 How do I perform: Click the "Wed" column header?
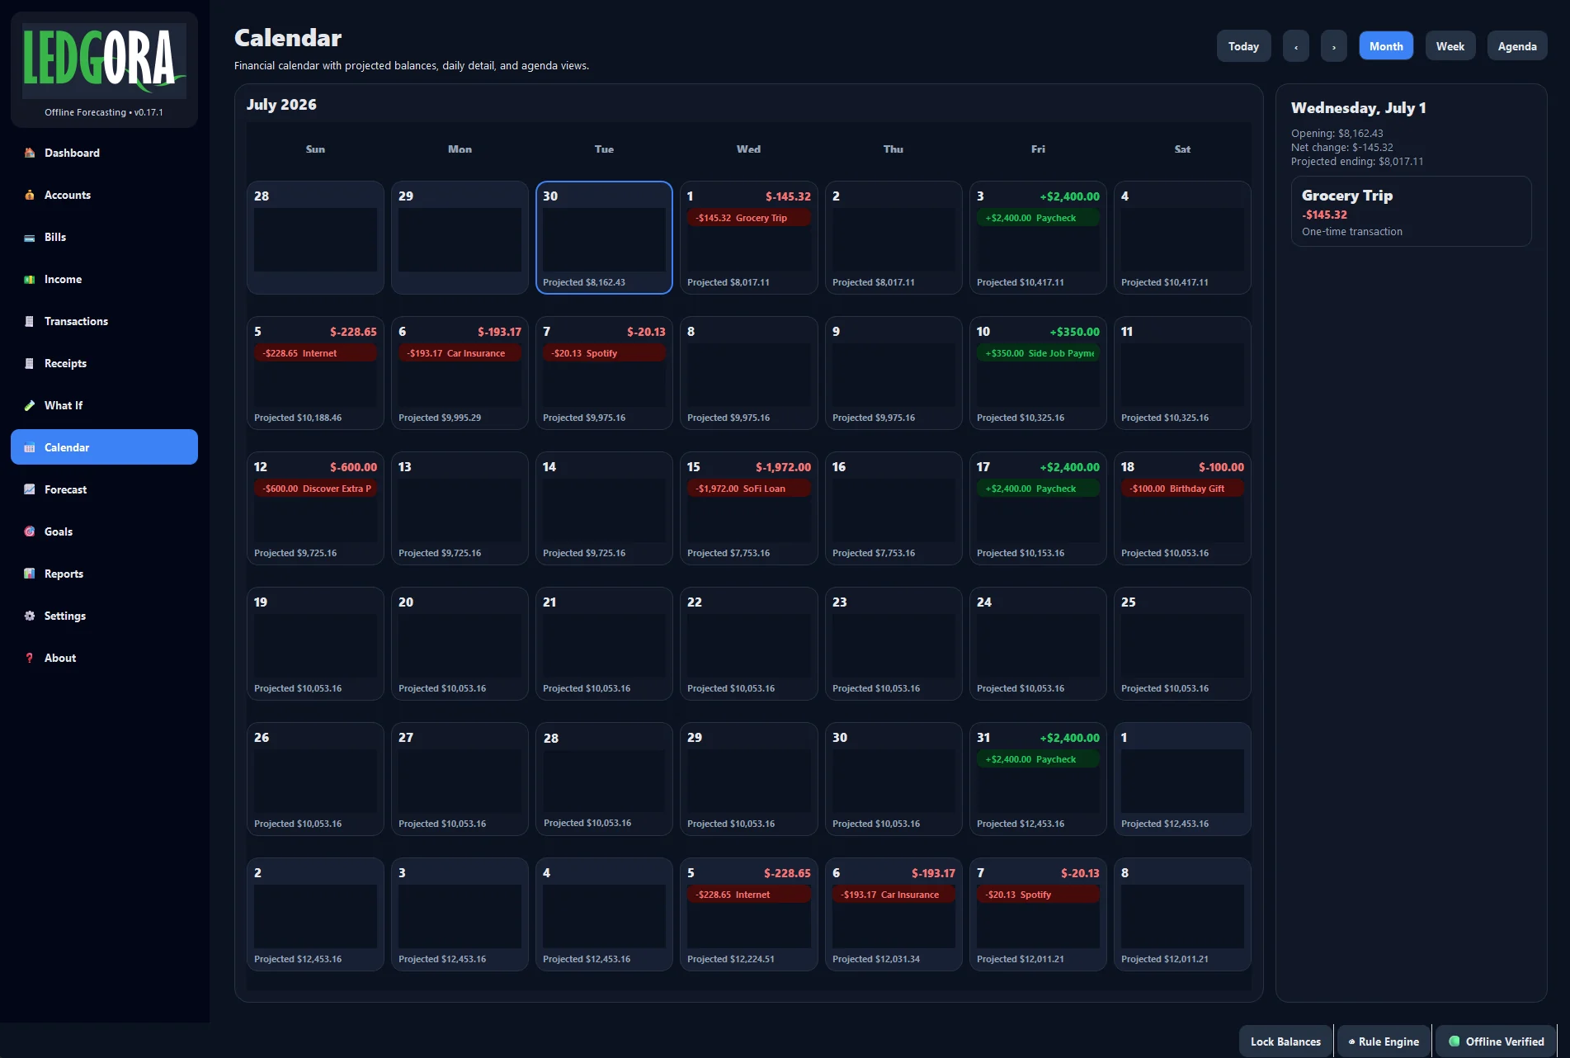point(748,149)
